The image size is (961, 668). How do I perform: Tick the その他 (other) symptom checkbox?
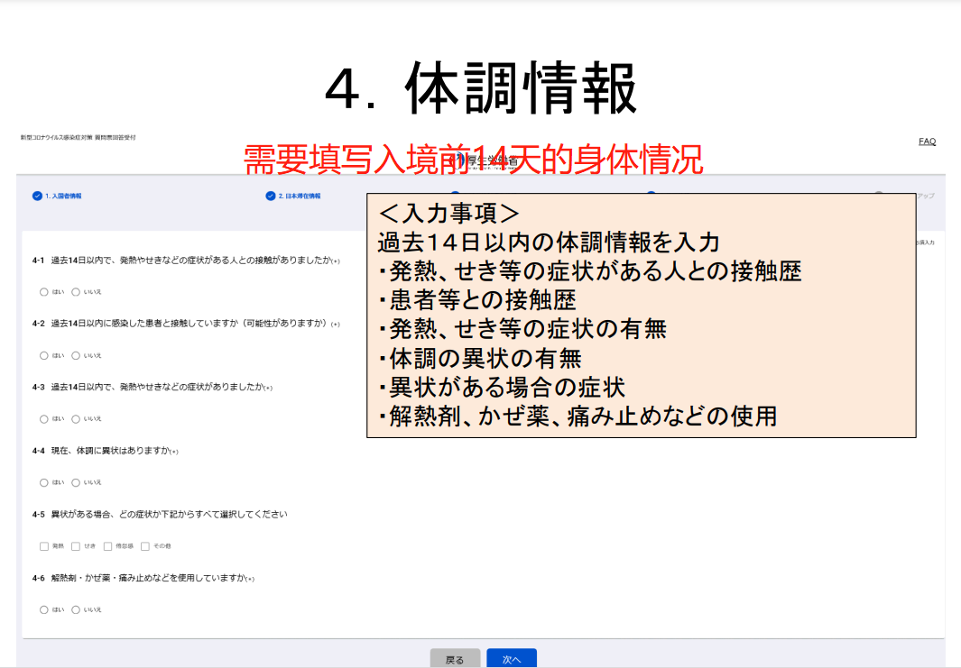[x=144, y=546]
